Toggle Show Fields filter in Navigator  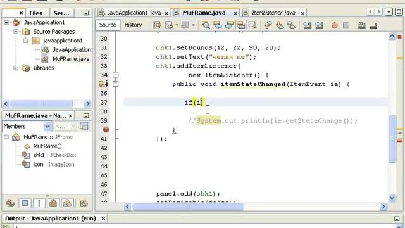tap(25, 203)
